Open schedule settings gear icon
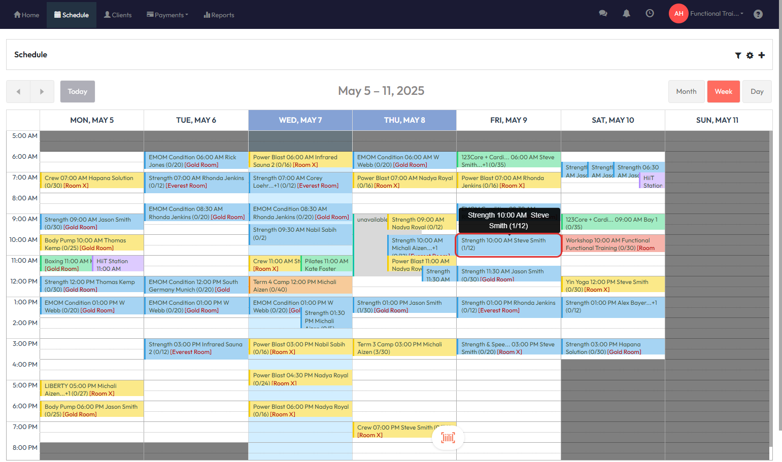Screen dimensions: 782x462 pos(750,55)
